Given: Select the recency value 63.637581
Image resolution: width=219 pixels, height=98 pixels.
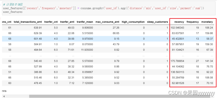Looking at the screenshot, I should click(178, 33).
